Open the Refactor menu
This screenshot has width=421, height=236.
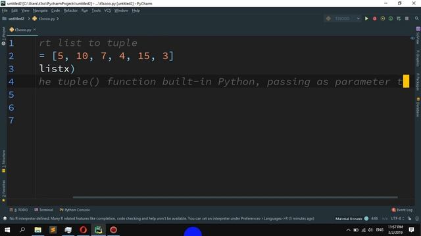coord(70,10)
